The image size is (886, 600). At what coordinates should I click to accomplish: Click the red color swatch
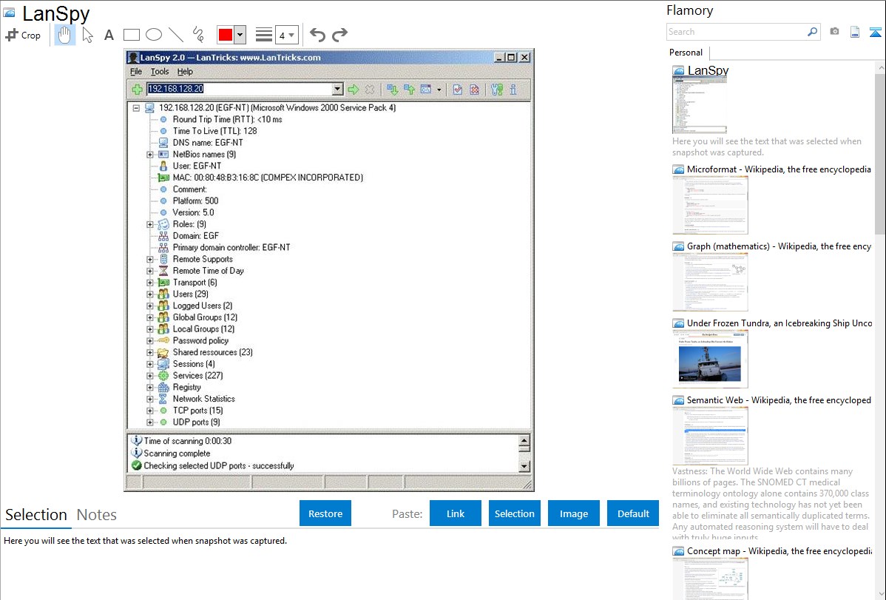[x=226, y=35]
